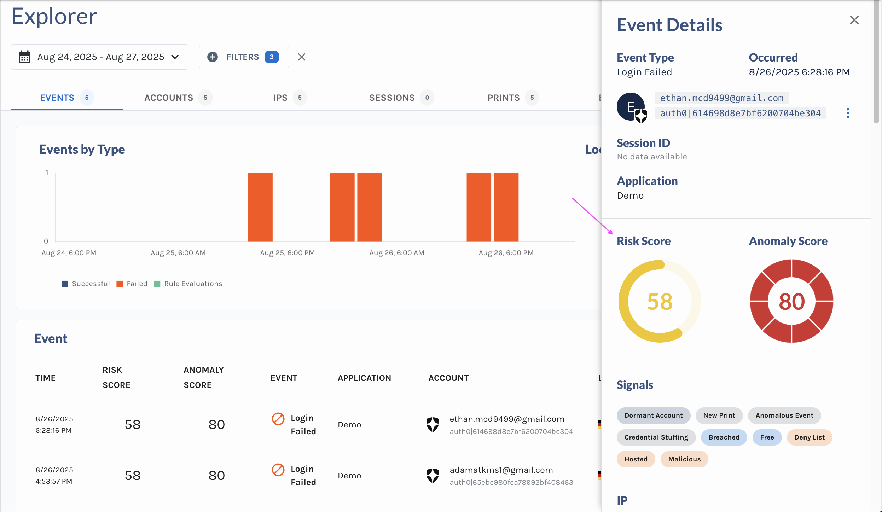Click the Risk Score 58 gauge

(x=660, y=301)
